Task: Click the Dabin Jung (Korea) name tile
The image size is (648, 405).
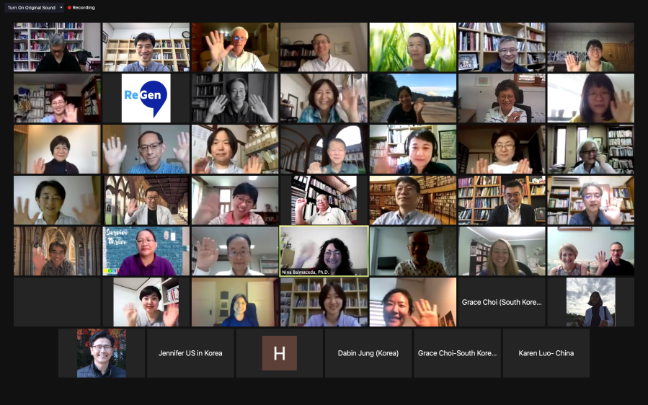Action: (368, 353)
